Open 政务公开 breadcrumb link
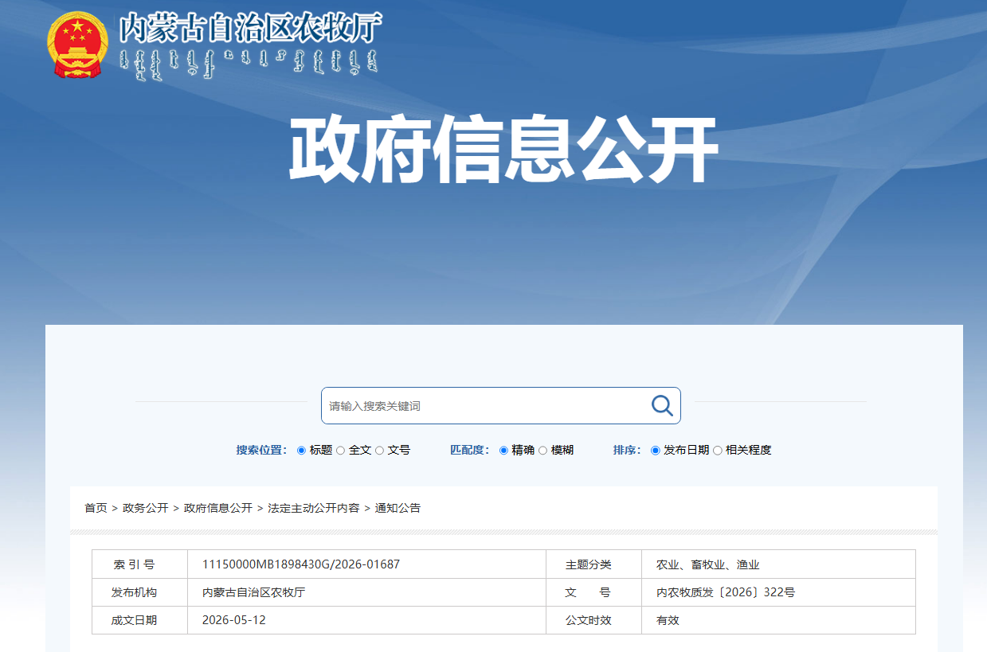This screenshot has width=987, height=652. click(146, 508)
